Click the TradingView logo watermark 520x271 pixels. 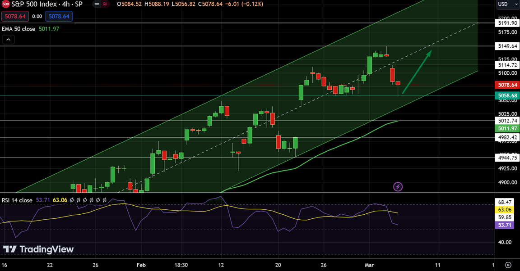tap(38, 249)
